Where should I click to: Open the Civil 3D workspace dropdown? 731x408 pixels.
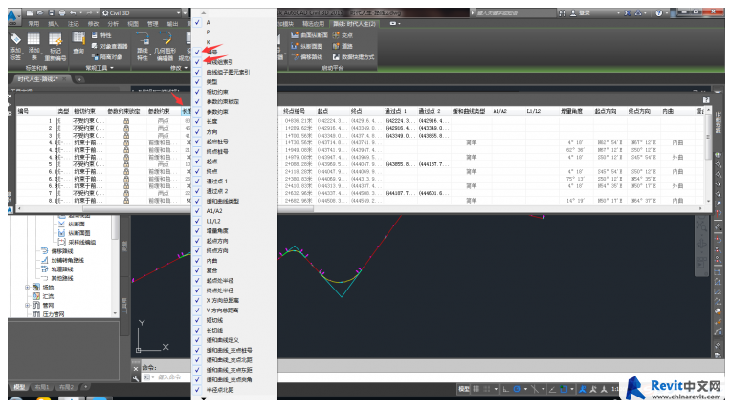tap(178, 13)
